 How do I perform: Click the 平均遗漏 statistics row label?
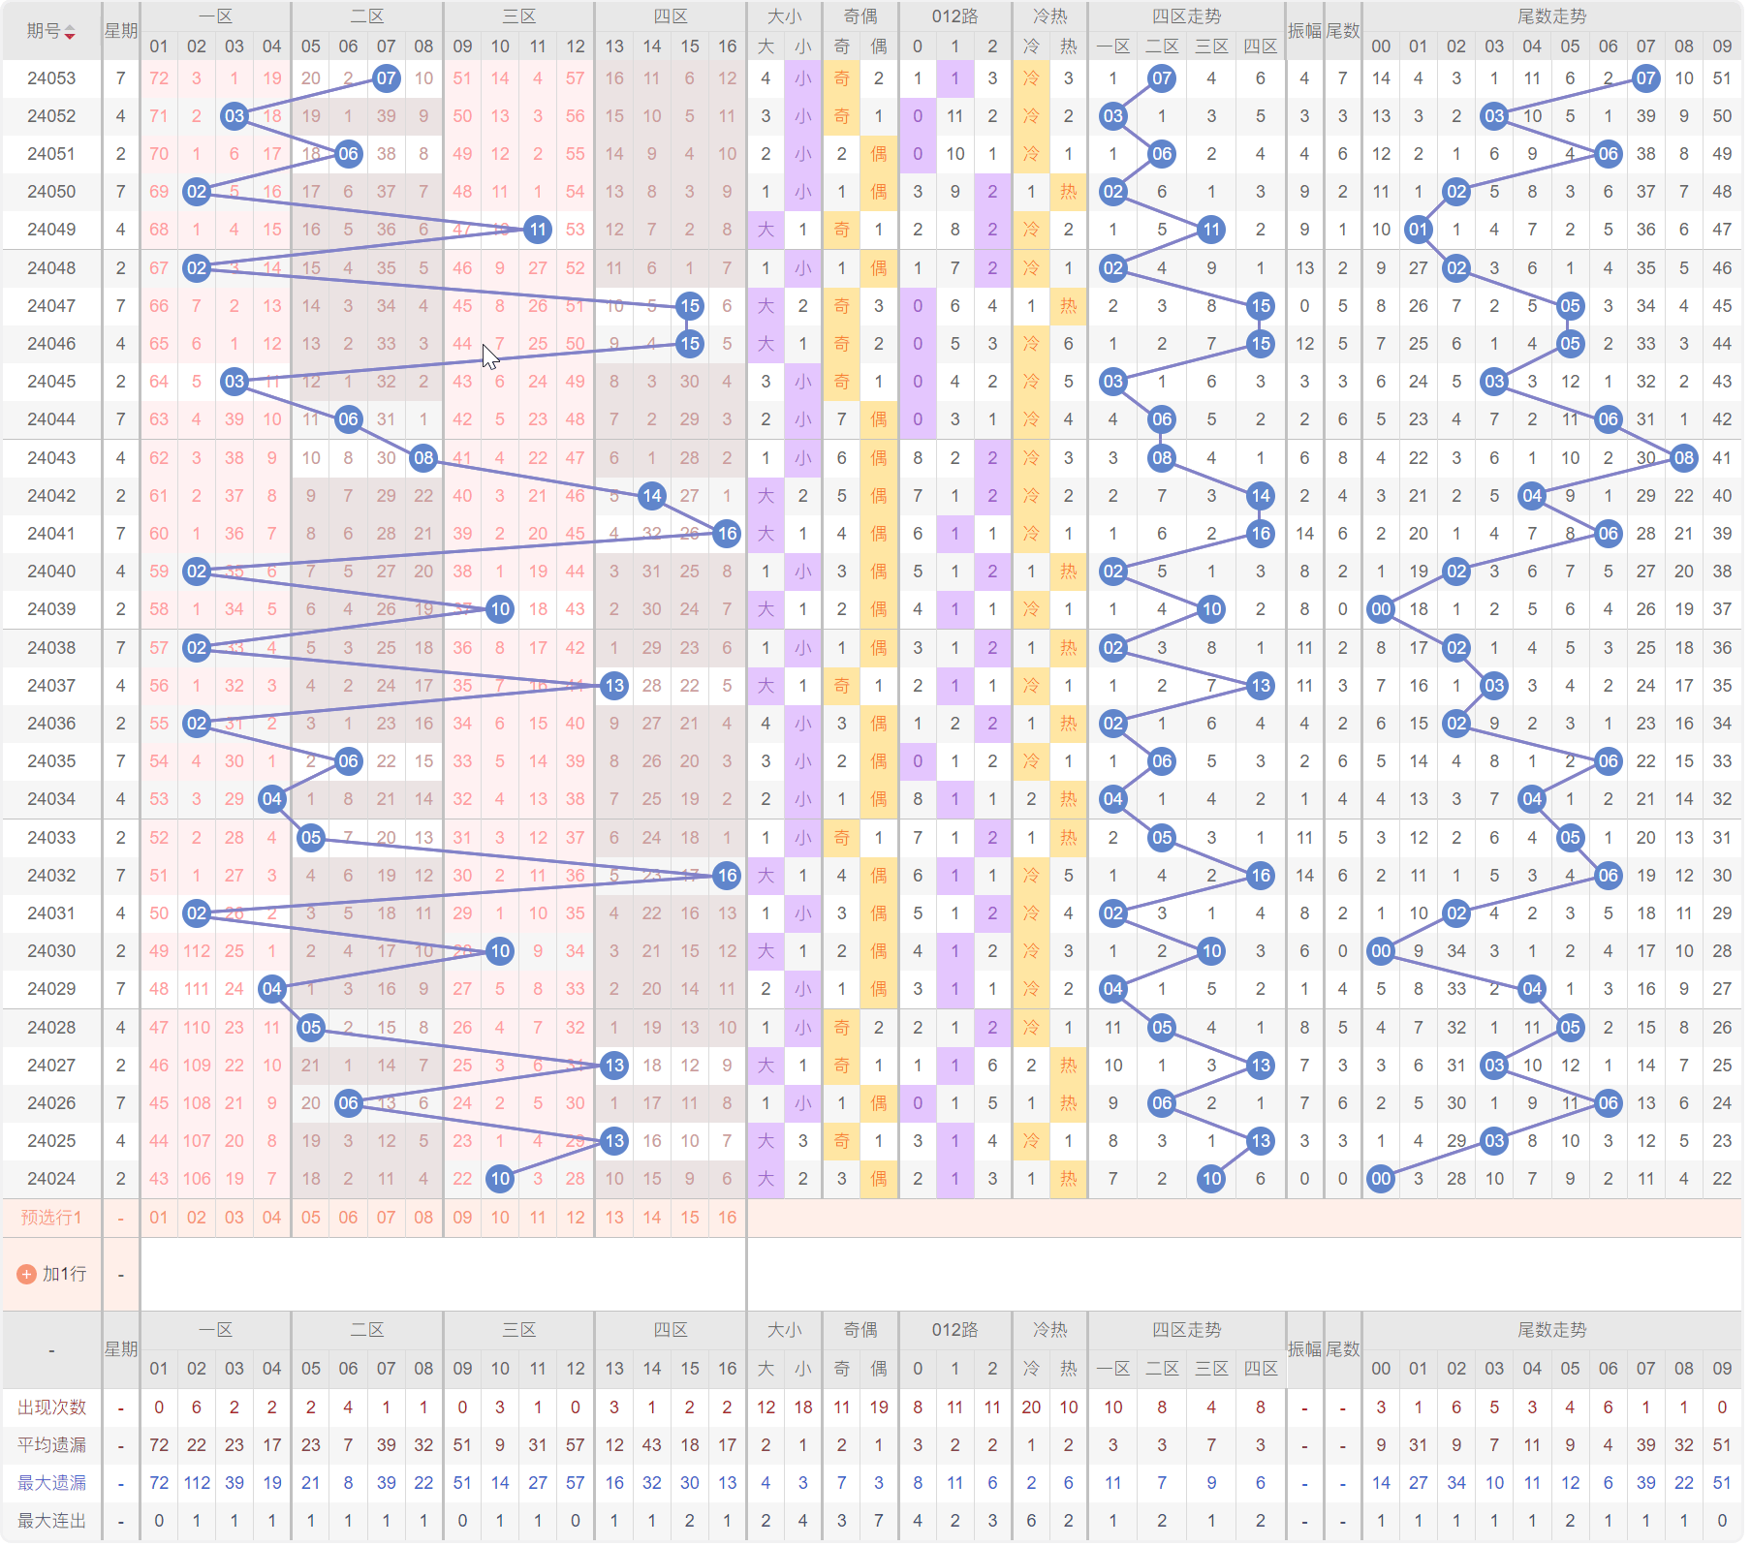click(51, 1444)
